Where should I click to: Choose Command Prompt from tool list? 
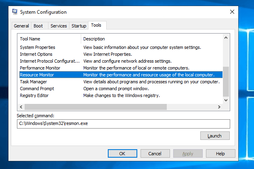pyautogui.click(x=37, y=89)
